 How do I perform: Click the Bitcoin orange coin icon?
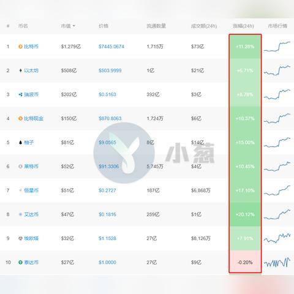pos(20,47)
